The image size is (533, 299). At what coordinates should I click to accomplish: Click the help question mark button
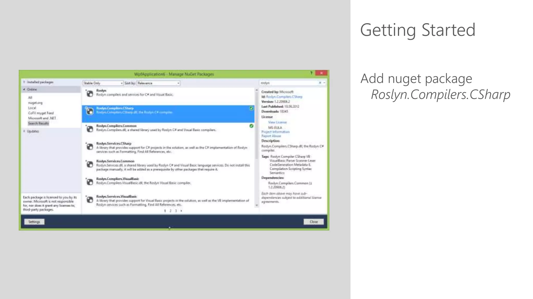pyautogui.click(x=311, y=73)
